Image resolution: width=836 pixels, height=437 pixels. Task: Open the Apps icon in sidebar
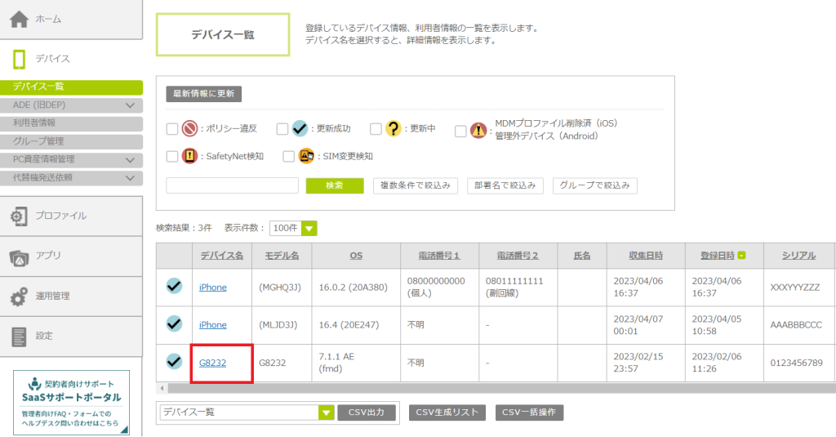[20, 256]
